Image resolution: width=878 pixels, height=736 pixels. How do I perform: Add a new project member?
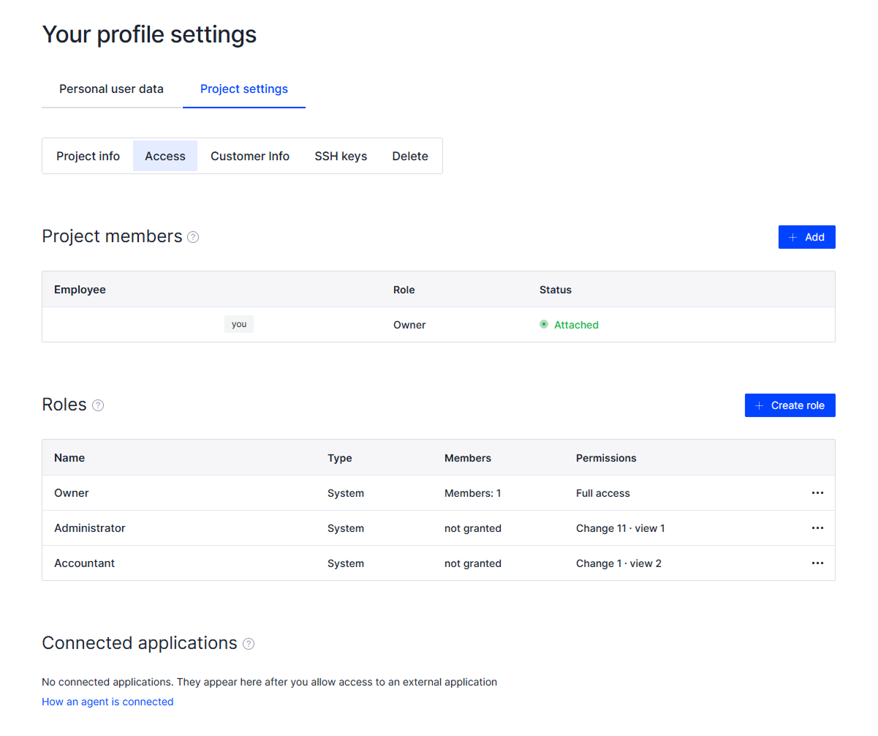click(x=806, y=237)
